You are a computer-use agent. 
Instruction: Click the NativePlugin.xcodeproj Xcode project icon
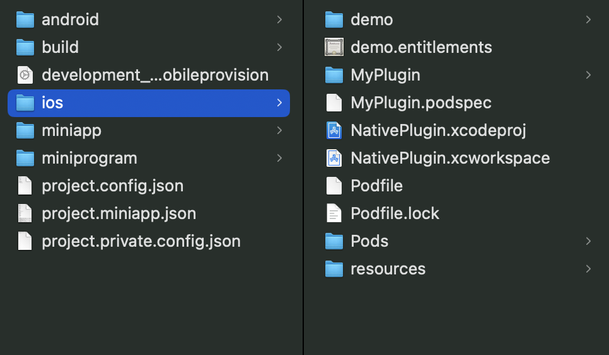pos(334,130)
